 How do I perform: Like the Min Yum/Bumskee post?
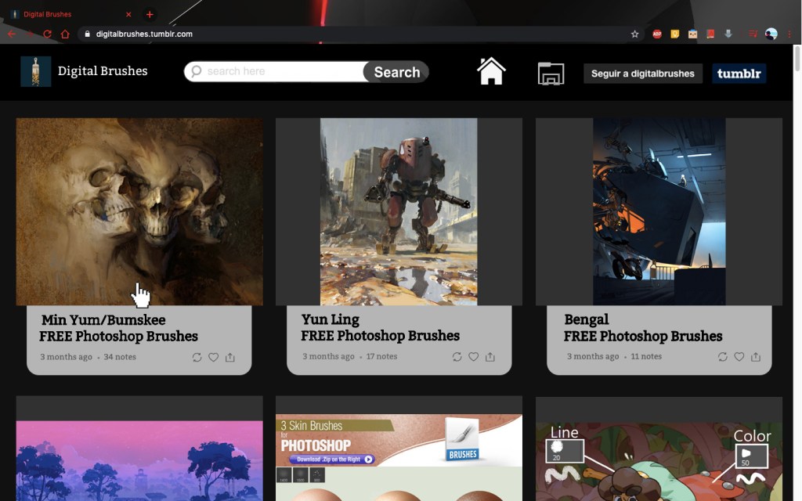[213, 357]
